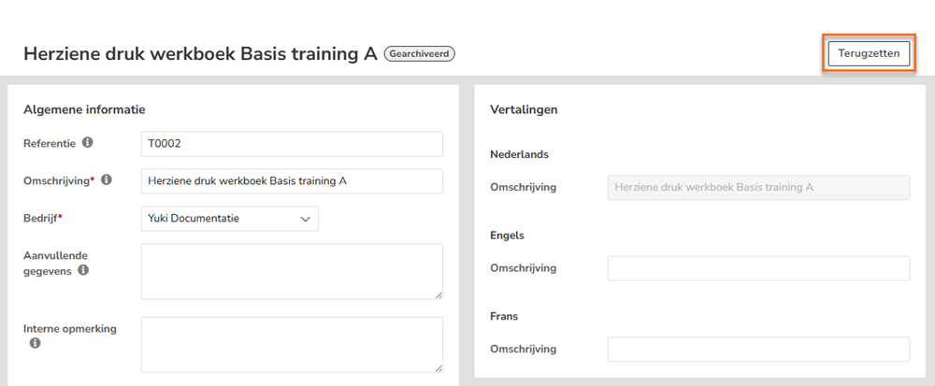This screenshot has height=386, width=935.
Task: Click the Aanvullende gegevens textarea resize grip
Action: pyautogui.click(x=439, y=294)
